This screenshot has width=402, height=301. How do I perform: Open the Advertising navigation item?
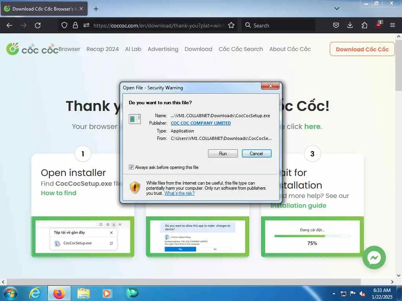click(163, 49)
